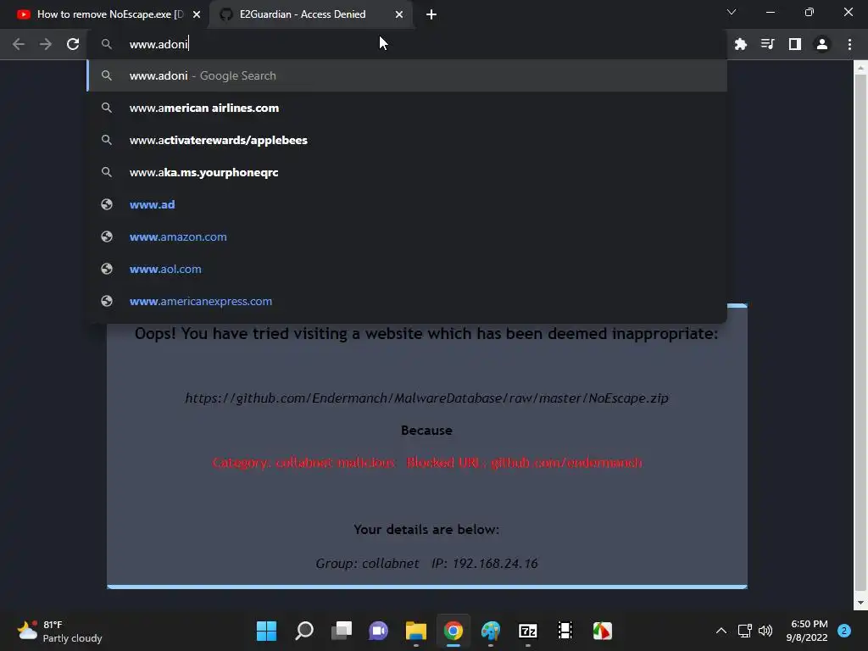
Task: Open notification center badge with 2
Action: tap(844, 631)
